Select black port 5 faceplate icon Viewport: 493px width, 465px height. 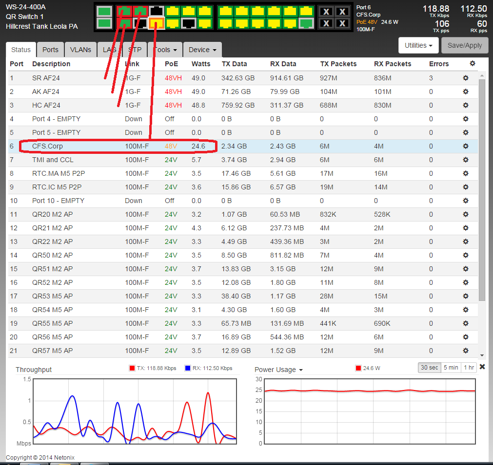156,12
